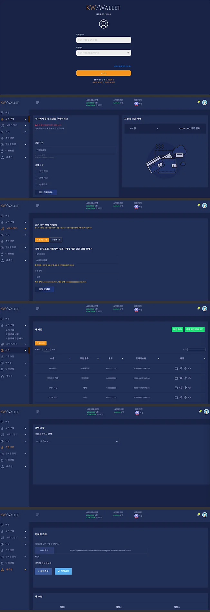The height and width of the screenshot is (612, 210).
Task: Open the BTC 지갑 coin swap dropdown
Action: pos(77,441)
